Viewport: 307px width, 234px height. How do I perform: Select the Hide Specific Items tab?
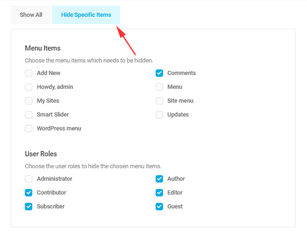coord(86,15)
